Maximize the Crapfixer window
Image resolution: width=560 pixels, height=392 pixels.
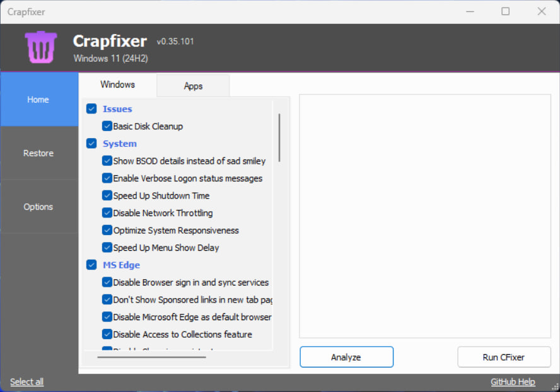tap(505, 11)
